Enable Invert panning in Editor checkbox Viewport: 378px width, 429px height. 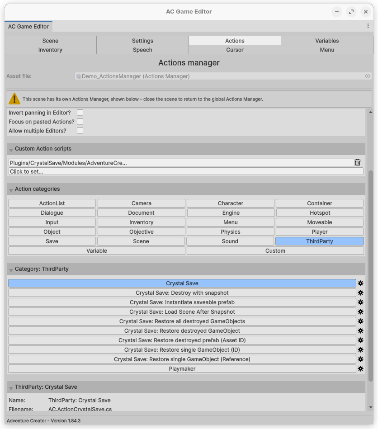80,113
